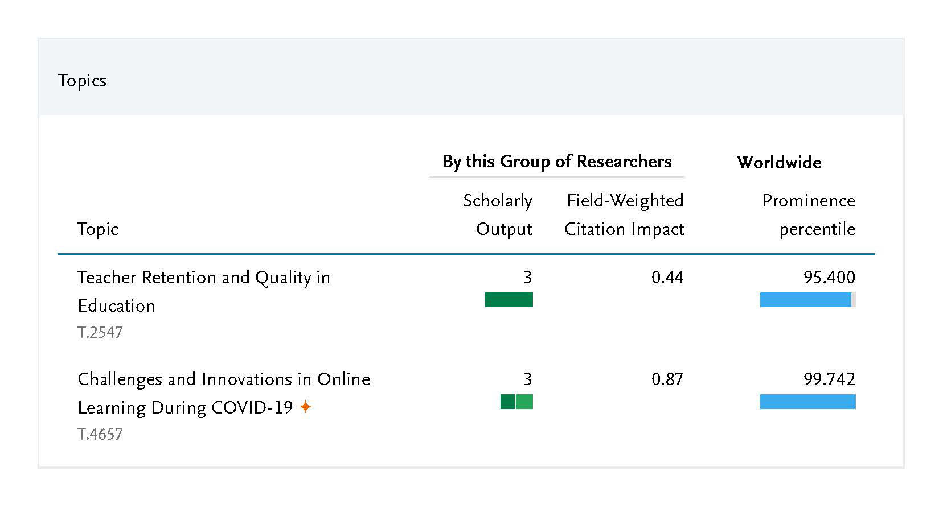Click the blue prominence bar showing 95.400

pos(805,300)
